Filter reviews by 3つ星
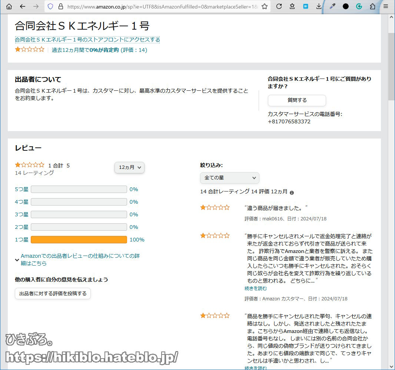This screenshot has width=395, height=370. coord(21,214)
